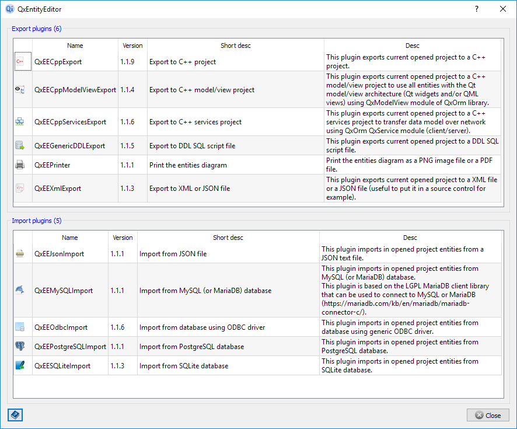Select 'Import from SQLite database' cell
517x429 pixels.
click(184, 366)
